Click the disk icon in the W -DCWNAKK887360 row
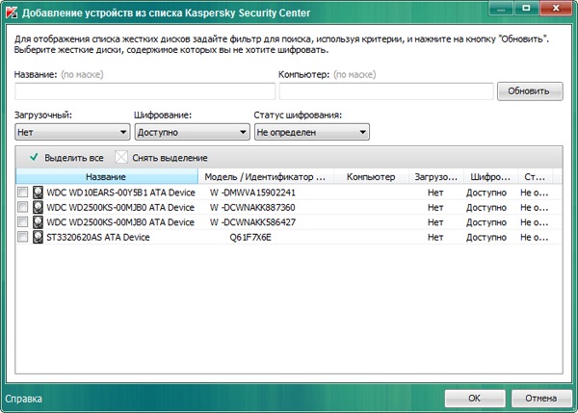The image size is (578, 413). point(38,207)
